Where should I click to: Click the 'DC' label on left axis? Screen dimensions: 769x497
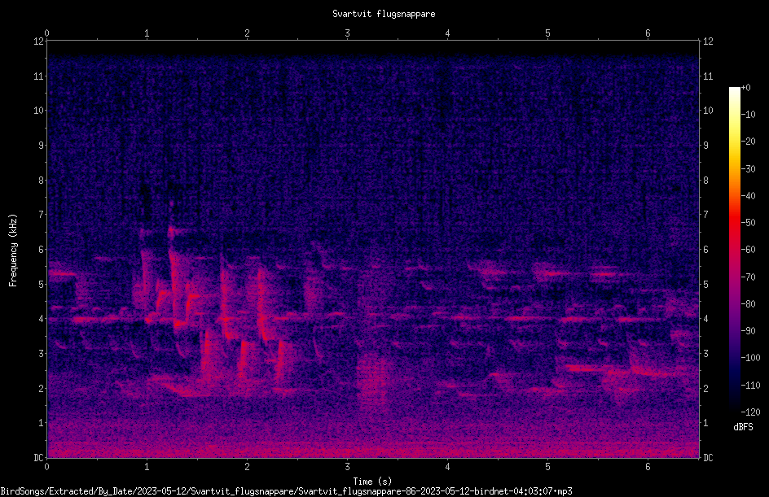[38, 458]
